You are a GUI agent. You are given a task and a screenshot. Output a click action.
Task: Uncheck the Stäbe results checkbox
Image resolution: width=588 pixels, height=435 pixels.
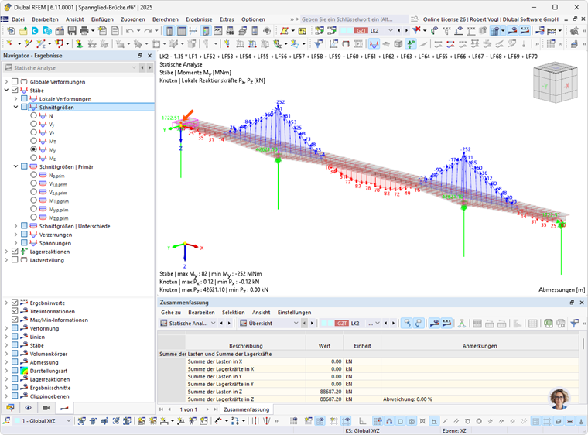[15, 90]
